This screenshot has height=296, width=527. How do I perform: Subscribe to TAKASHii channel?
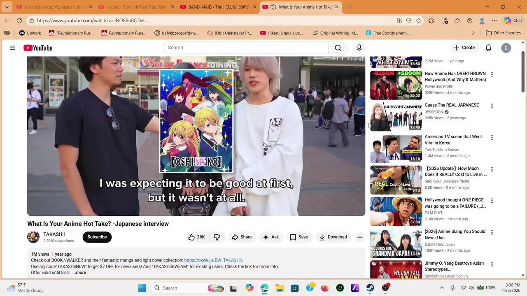(x=97, y=237)
